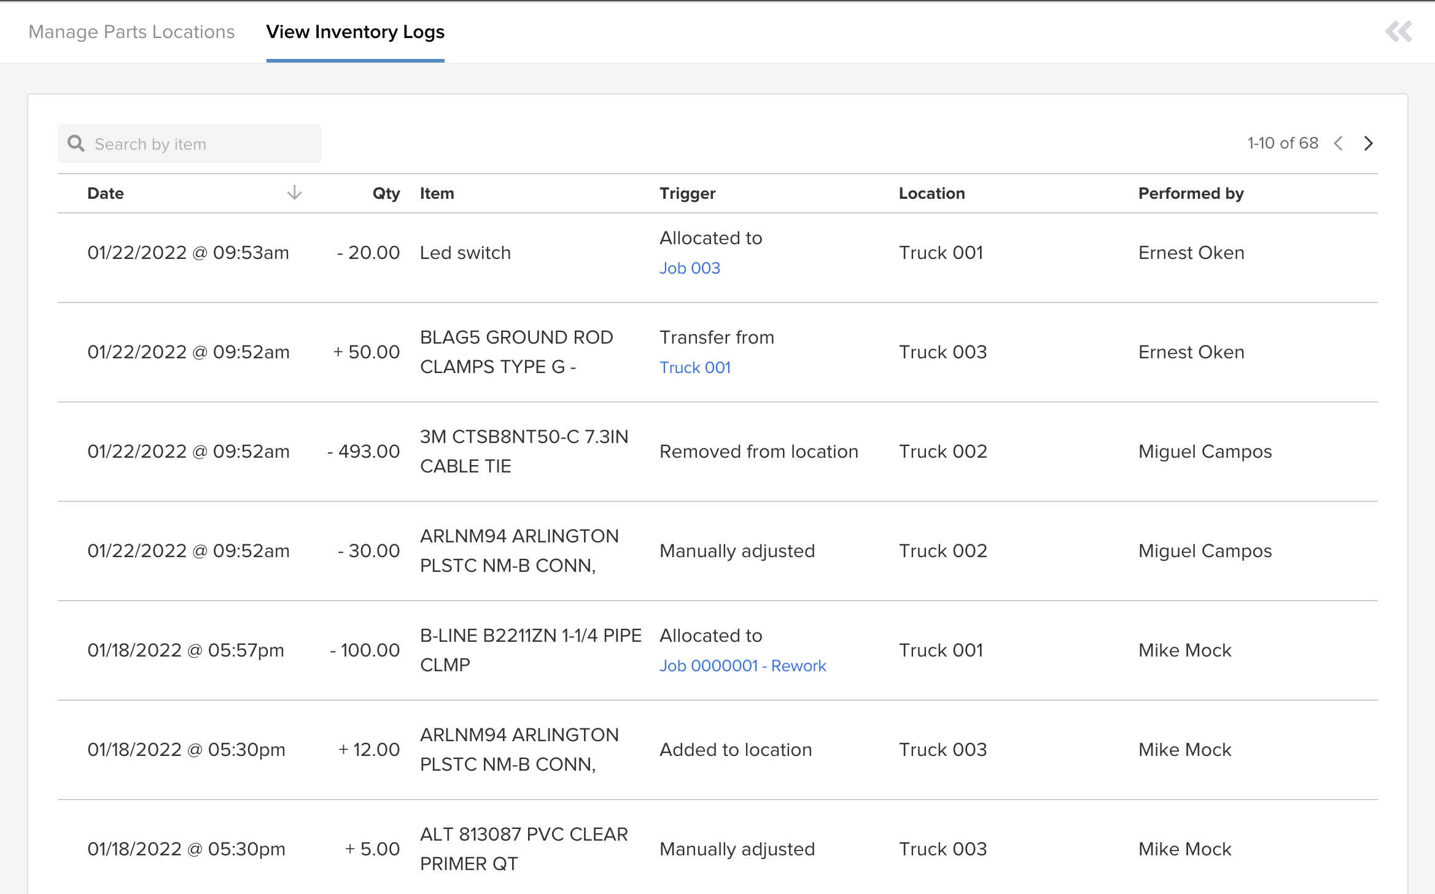Click Added to location trigger
Image resolution: width=1435 pixels, height=894 pixels.
tap(736, 750)
